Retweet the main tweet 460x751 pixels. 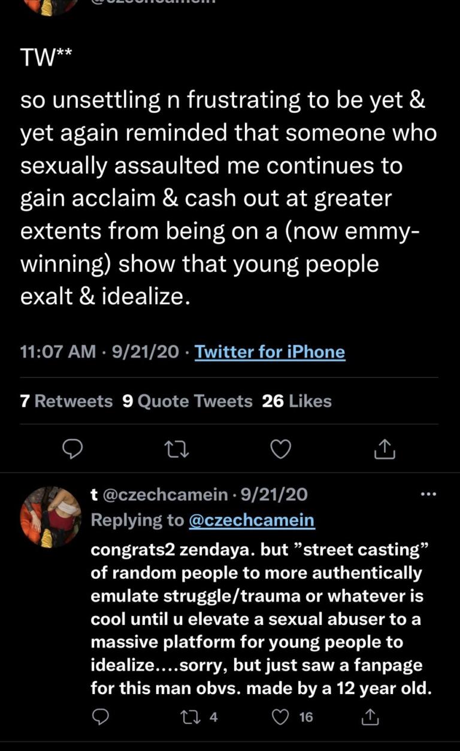pyautogui.click(x=178, y=449)
